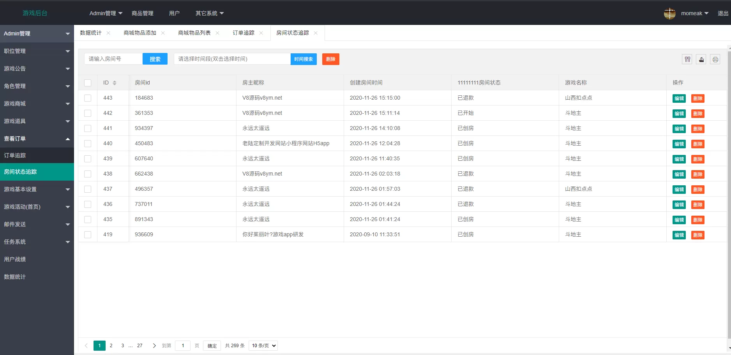Open the column display settings icon
The image size is (731, 355).
(x=687, y=59)
